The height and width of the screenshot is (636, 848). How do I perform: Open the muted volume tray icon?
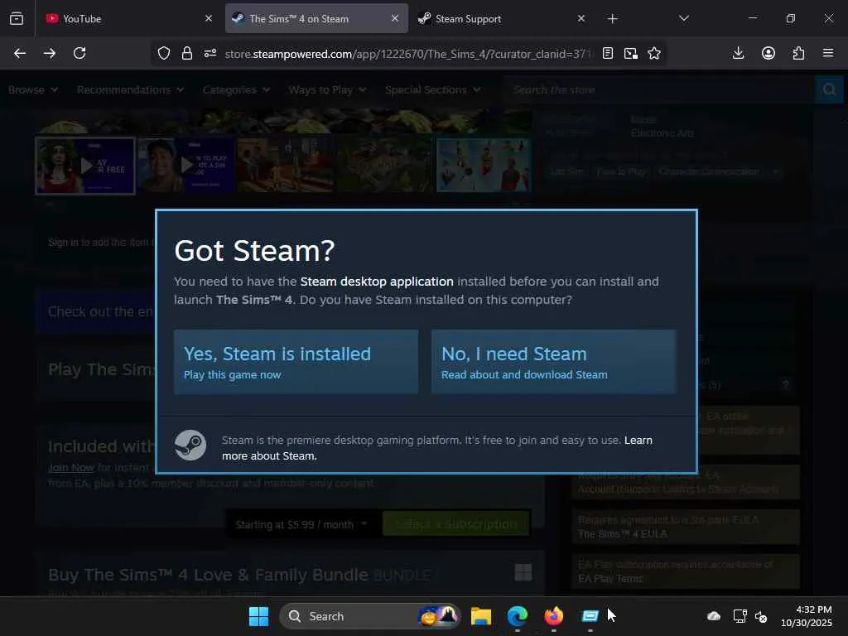[761, 616]
